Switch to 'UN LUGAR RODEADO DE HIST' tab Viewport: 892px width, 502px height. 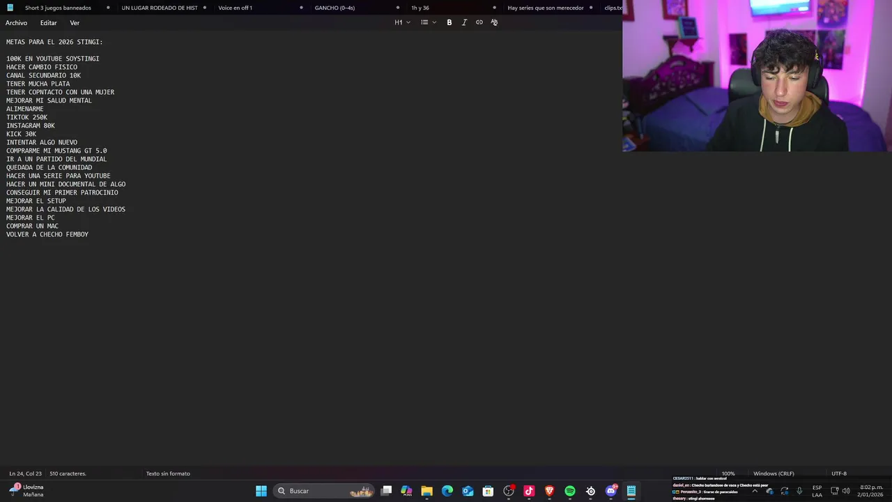click(x=160, y=8)
